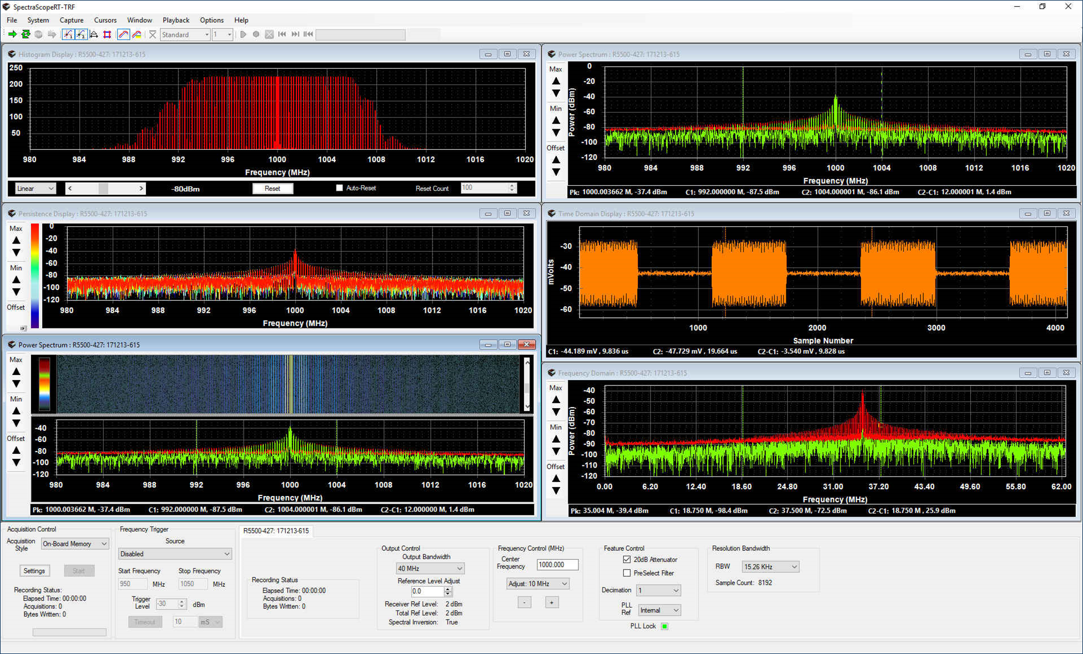Enable the Auto-Reset checkbox
Screen dimensions: 1083x654
(340, 188)
